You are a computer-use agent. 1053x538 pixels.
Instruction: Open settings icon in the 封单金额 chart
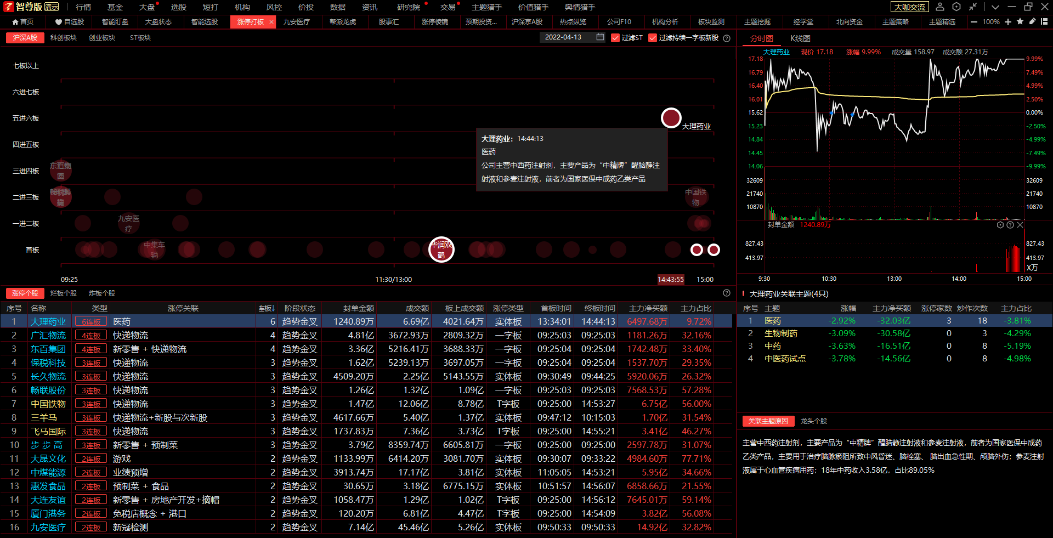[1000, 225]
